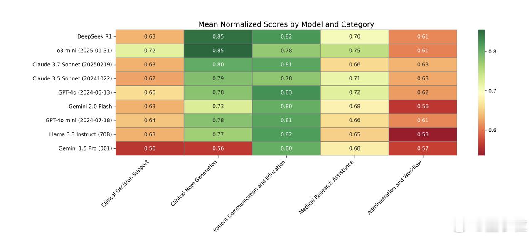Select the Clinical Note Generation axis label
532x238 pixels.
[194, 183]
